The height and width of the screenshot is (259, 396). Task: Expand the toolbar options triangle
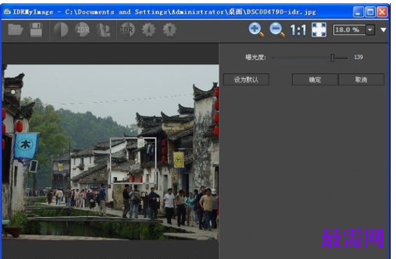383,30
